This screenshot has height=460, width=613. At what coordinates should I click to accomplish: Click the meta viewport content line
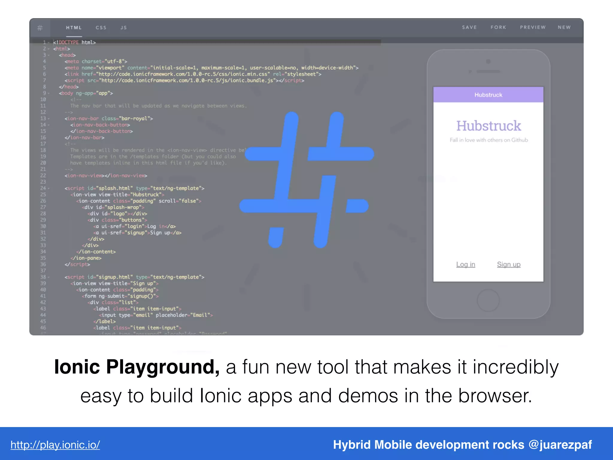(212, 68)
